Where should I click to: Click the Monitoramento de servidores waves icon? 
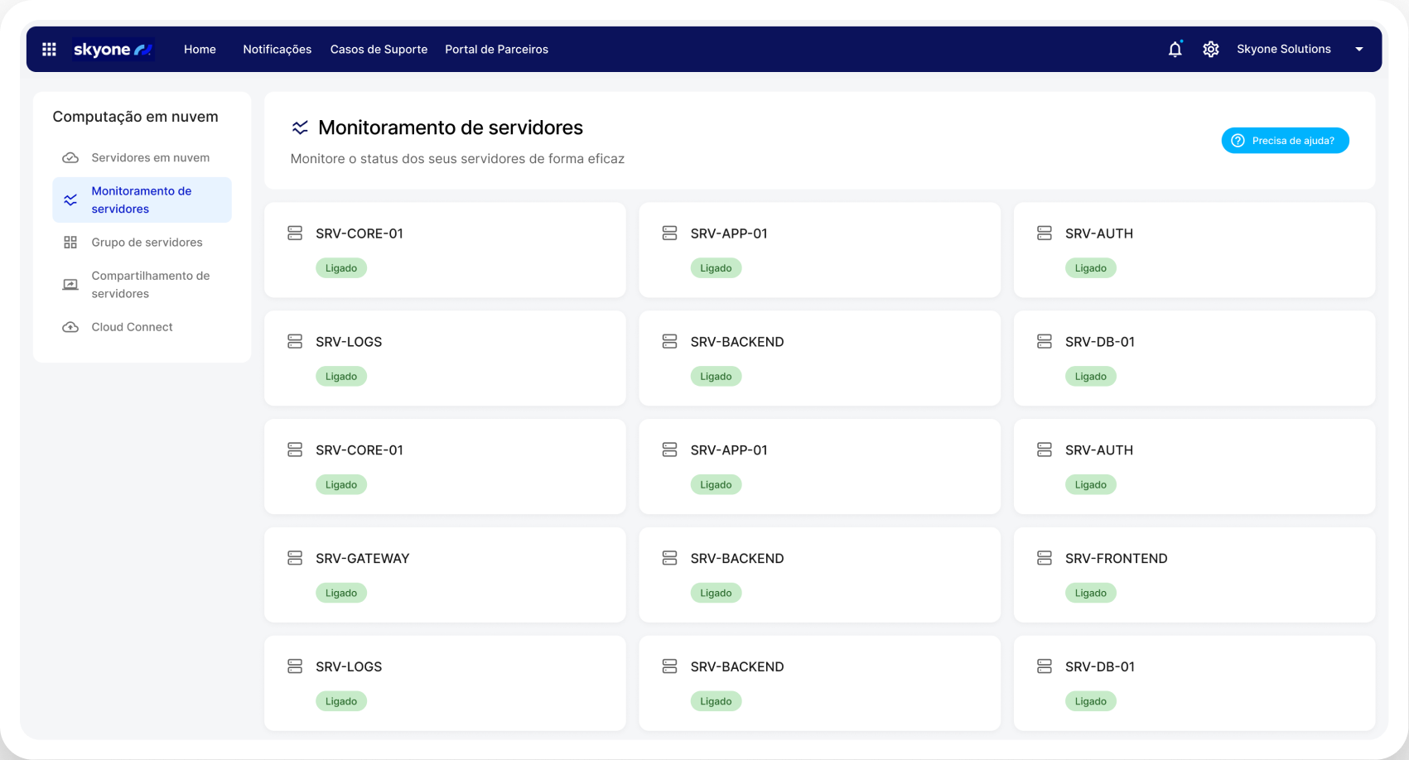(x=70, y=200)
